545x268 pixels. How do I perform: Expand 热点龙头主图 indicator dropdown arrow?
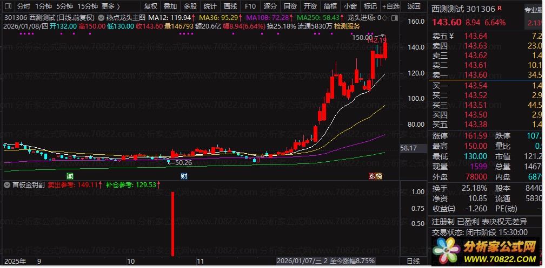point(101,17)
